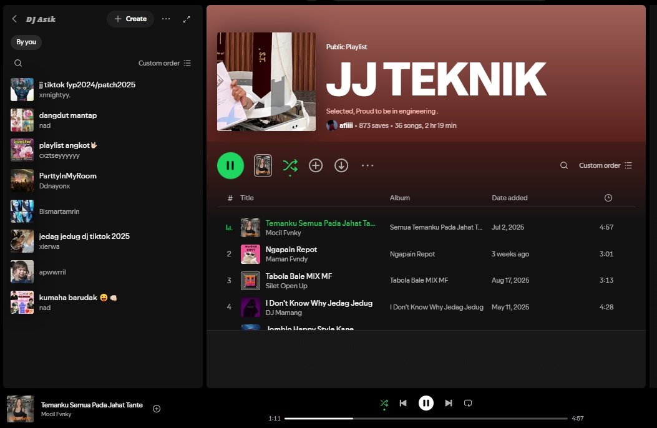657x428 pixels.
Task: Download the JJ TEKNIK playlist
Action: (341, 165)
